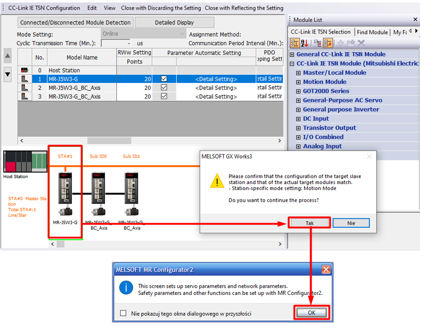Screen dimensions: 421x323
Task: Click Close with Discarding the Setting
Action: [x=161, y=8]
